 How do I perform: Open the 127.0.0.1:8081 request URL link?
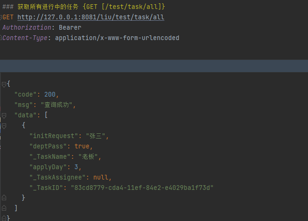[x=90, y=17]
